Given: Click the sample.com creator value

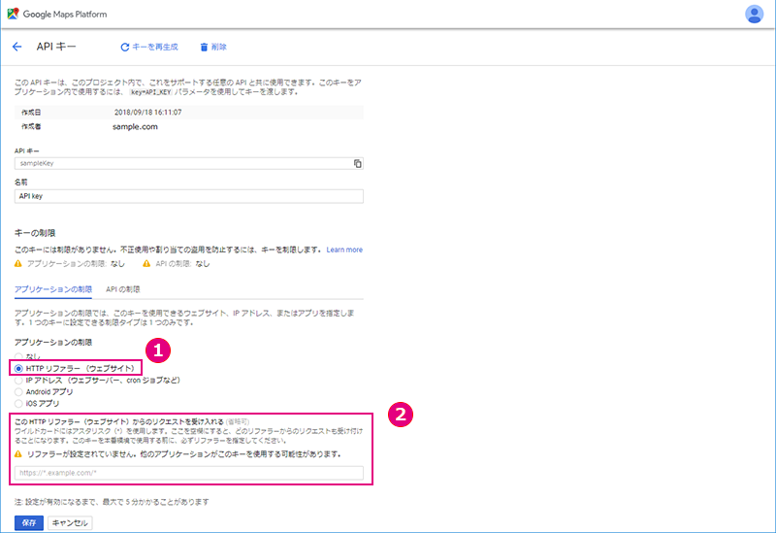Looking at the screenshot, I should point(135,127).
